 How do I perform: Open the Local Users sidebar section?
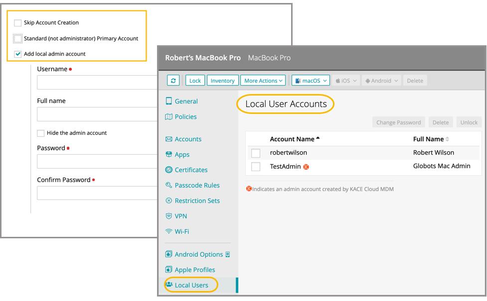tap(191, 285)
